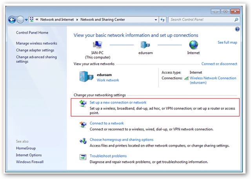Click the 'Access type:' label text
This screenshot has width=251, height=179.
click(x=171, y=73)
